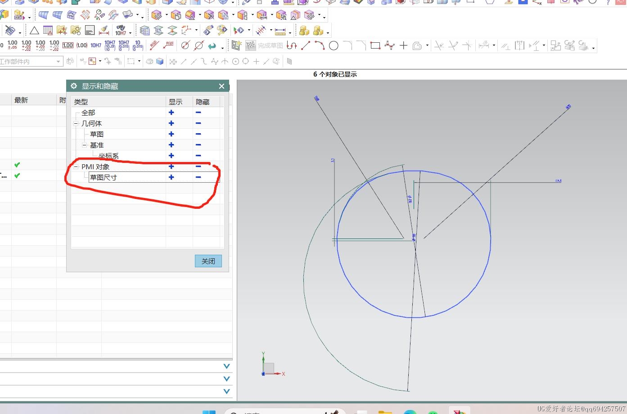Hide 基准 objects with minus
The width and height of the screenshot is (627, 414).
(198, 145)
